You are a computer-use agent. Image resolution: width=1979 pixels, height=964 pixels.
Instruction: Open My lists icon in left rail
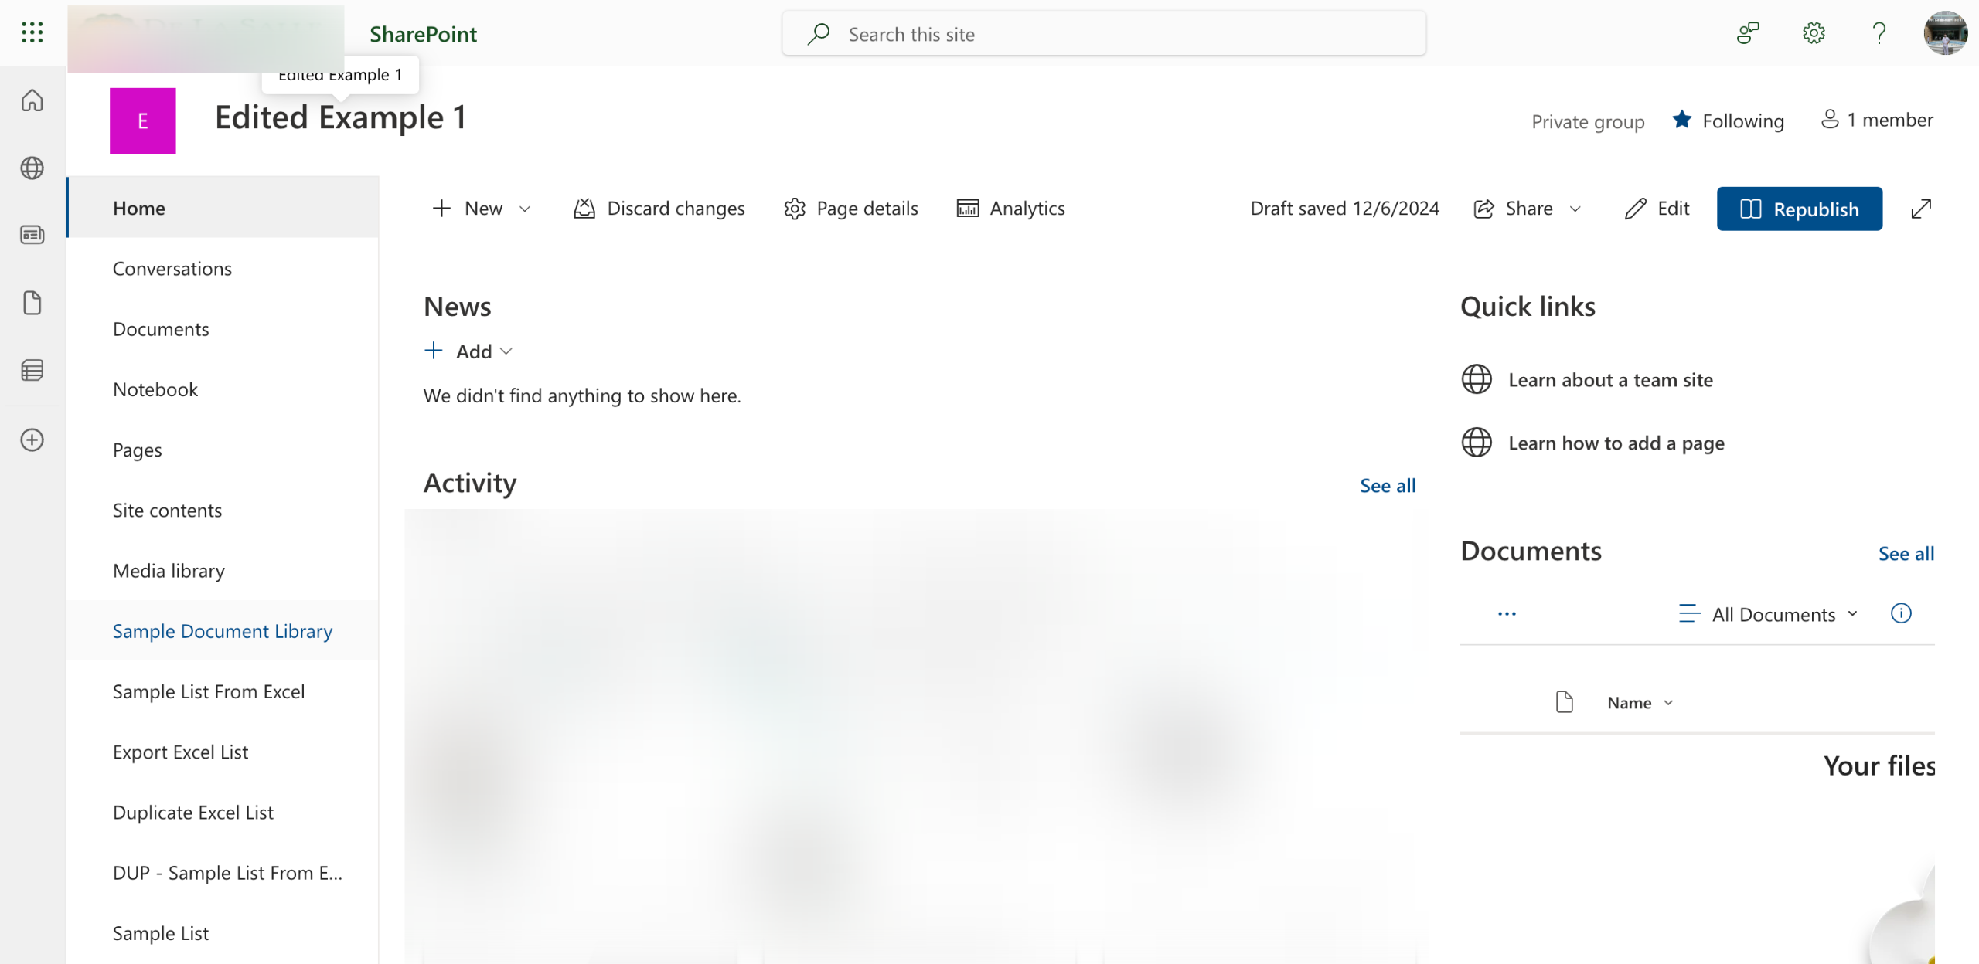[x=32, y=371]
